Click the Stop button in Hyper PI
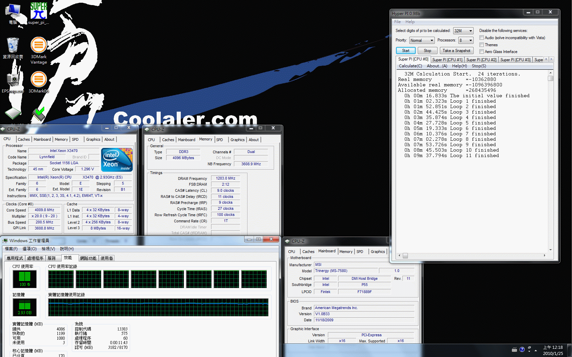The height and width of the screenshot is (357, 572). tap(427, 51)
